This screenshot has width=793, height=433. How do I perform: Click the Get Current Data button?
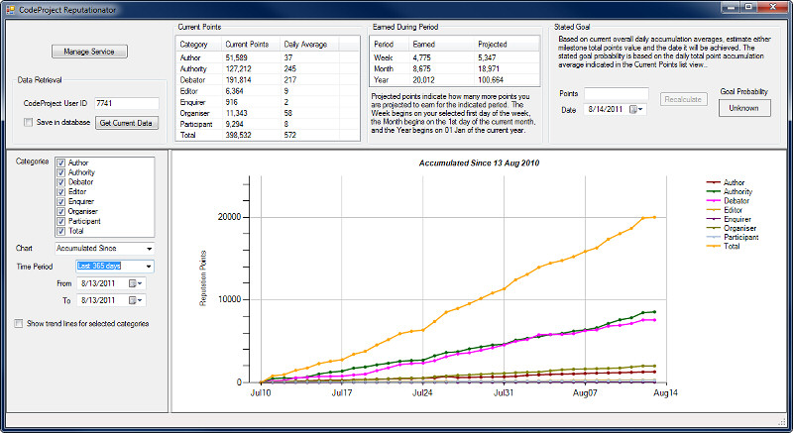pos(127,123)
